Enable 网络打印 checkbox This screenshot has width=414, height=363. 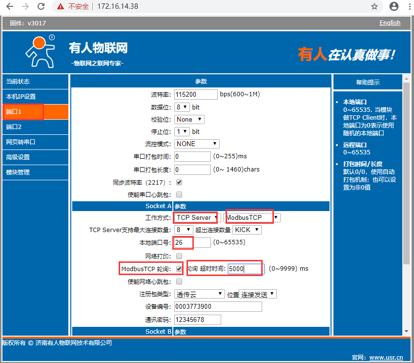(x=179, y=256)
